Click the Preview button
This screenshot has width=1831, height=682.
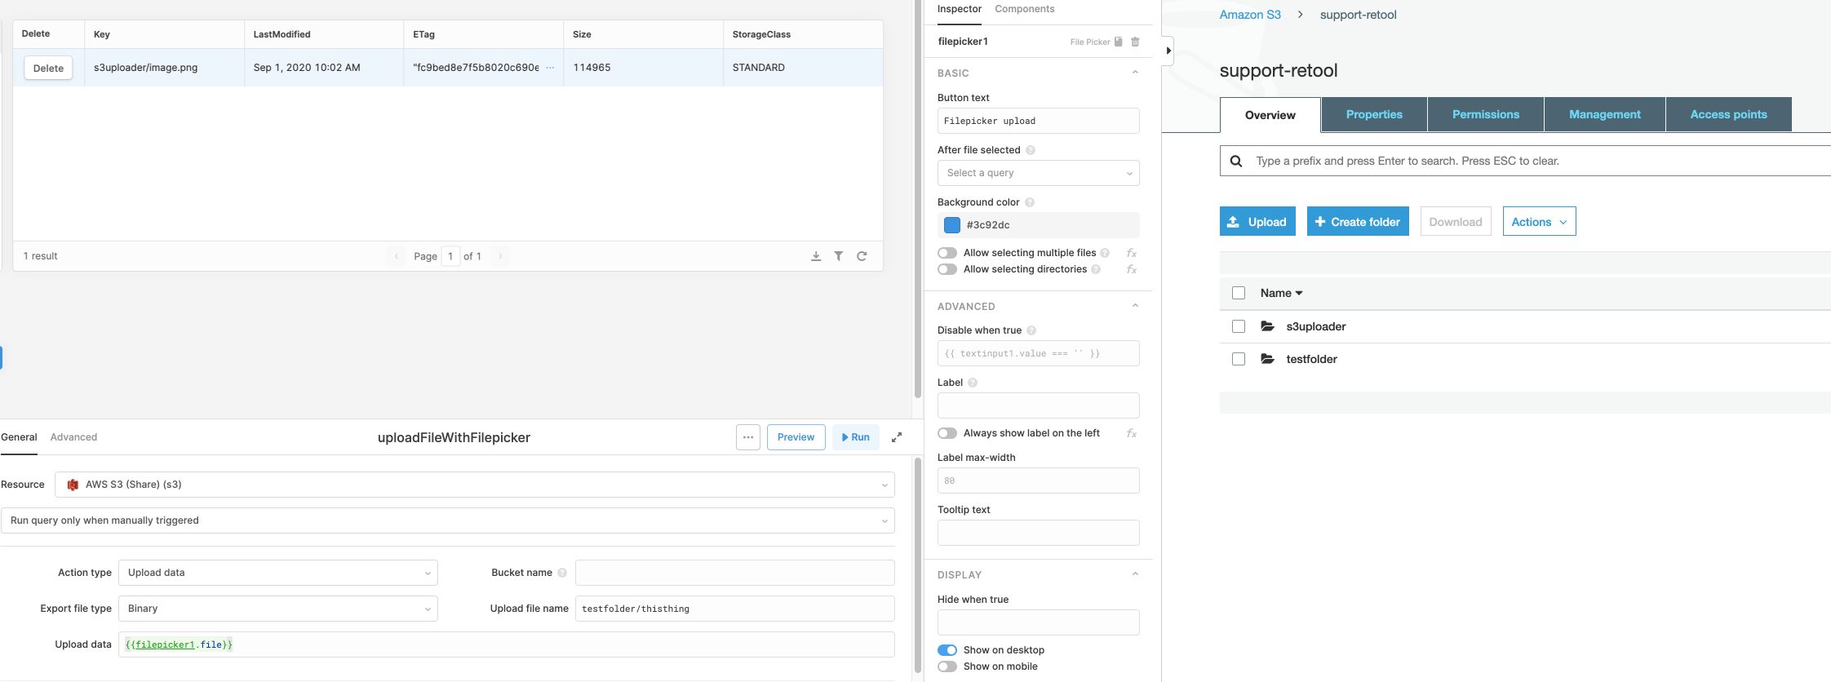[796, 437]
